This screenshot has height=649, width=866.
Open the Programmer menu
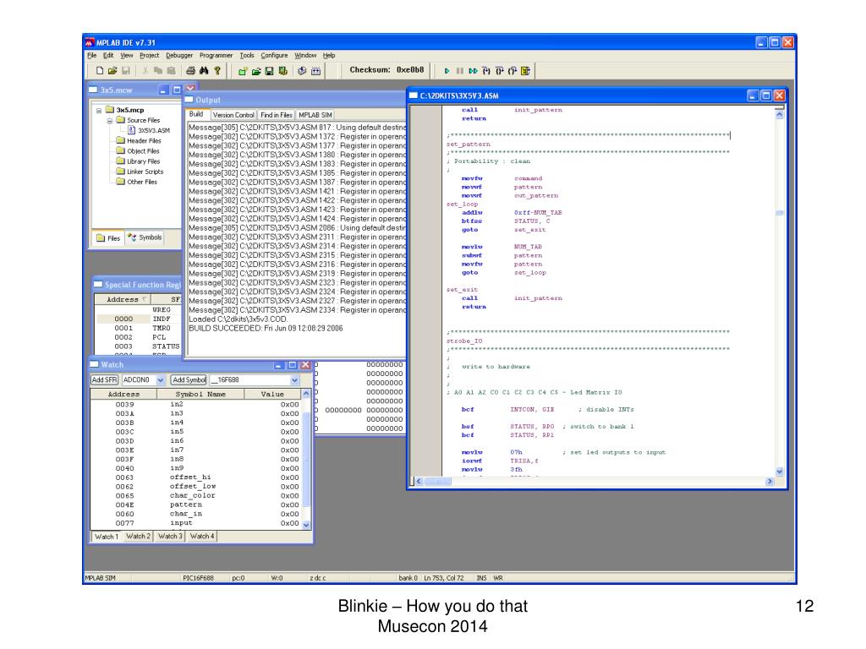[x=216, y=55]
